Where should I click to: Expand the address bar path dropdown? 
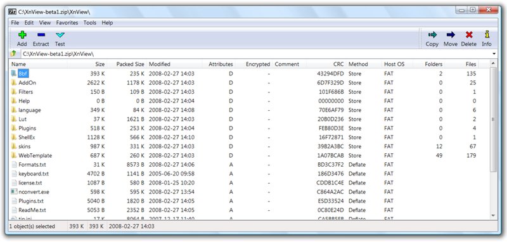[494, 54]
